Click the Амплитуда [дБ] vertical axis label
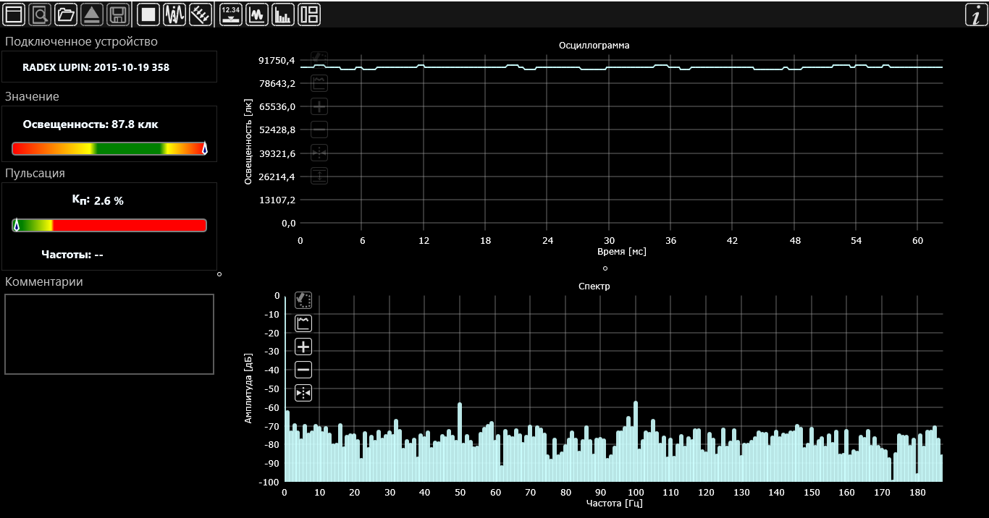 coord(248,388)
